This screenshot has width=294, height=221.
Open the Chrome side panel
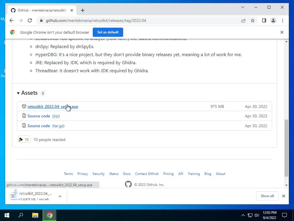(x=264, y=20)
